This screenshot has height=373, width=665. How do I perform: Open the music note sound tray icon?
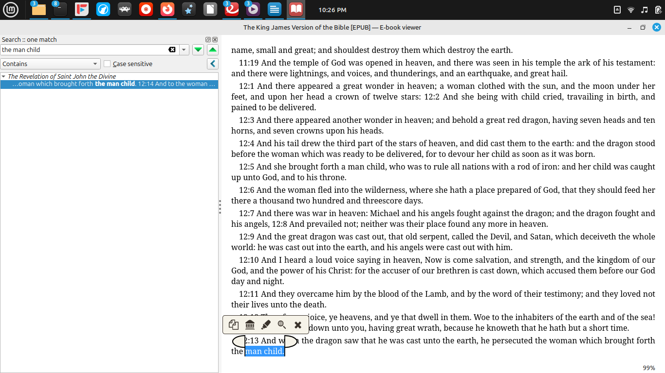pyautogui.click(x=645, y=10)
